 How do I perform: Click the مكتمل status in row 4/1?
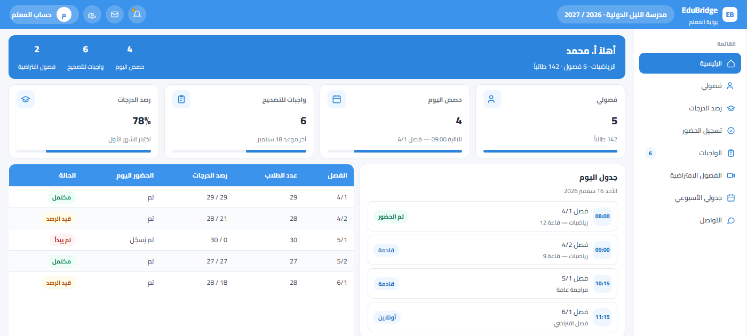click(x=62, y=197)
